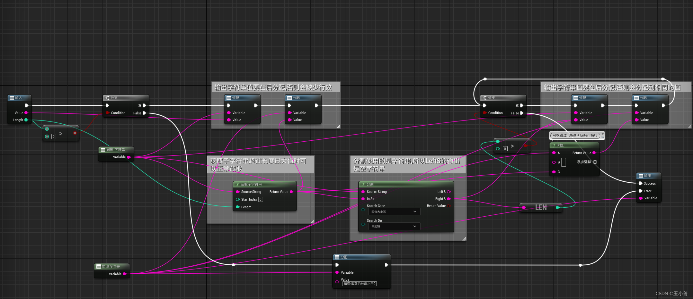Click the Search Dir input pin
Screen dimensions: 693x299
[363, 224]
